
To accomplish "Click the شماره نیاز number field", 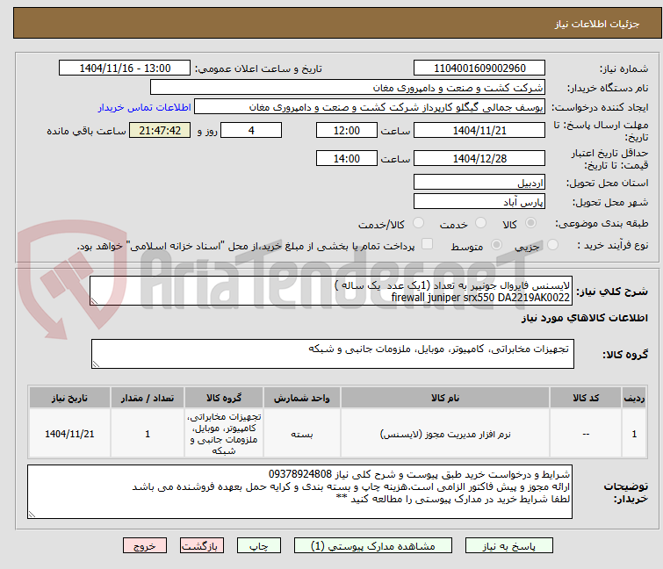I will point(479,68).
